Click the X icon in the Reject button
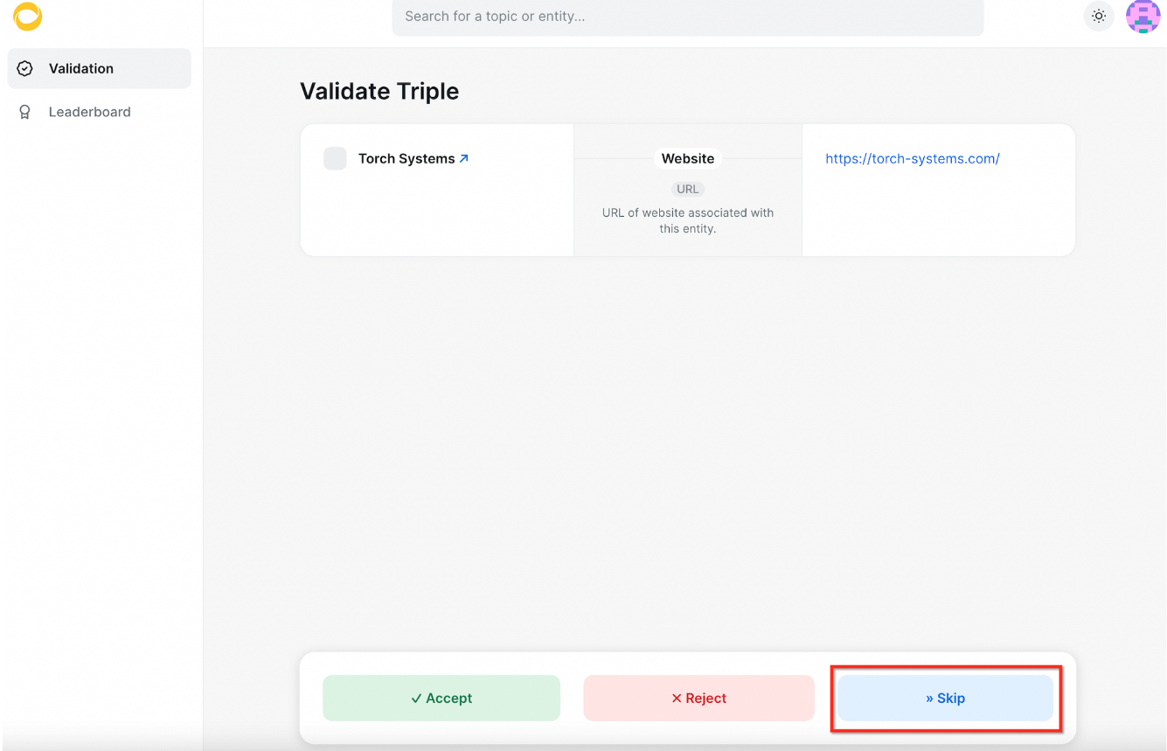Viewport: 1167px width, 751px height. 676,698
